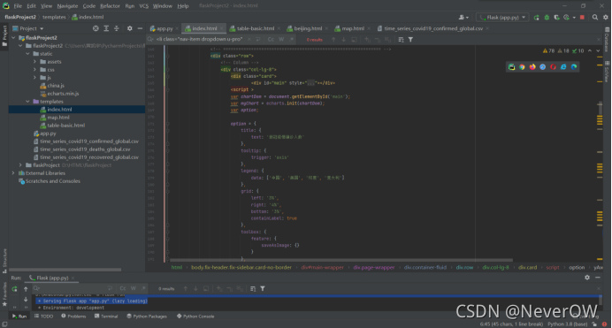Open page in Firefox browser
Screen dimensions: 612x328
pyautogui.click(x=532, y=67)
